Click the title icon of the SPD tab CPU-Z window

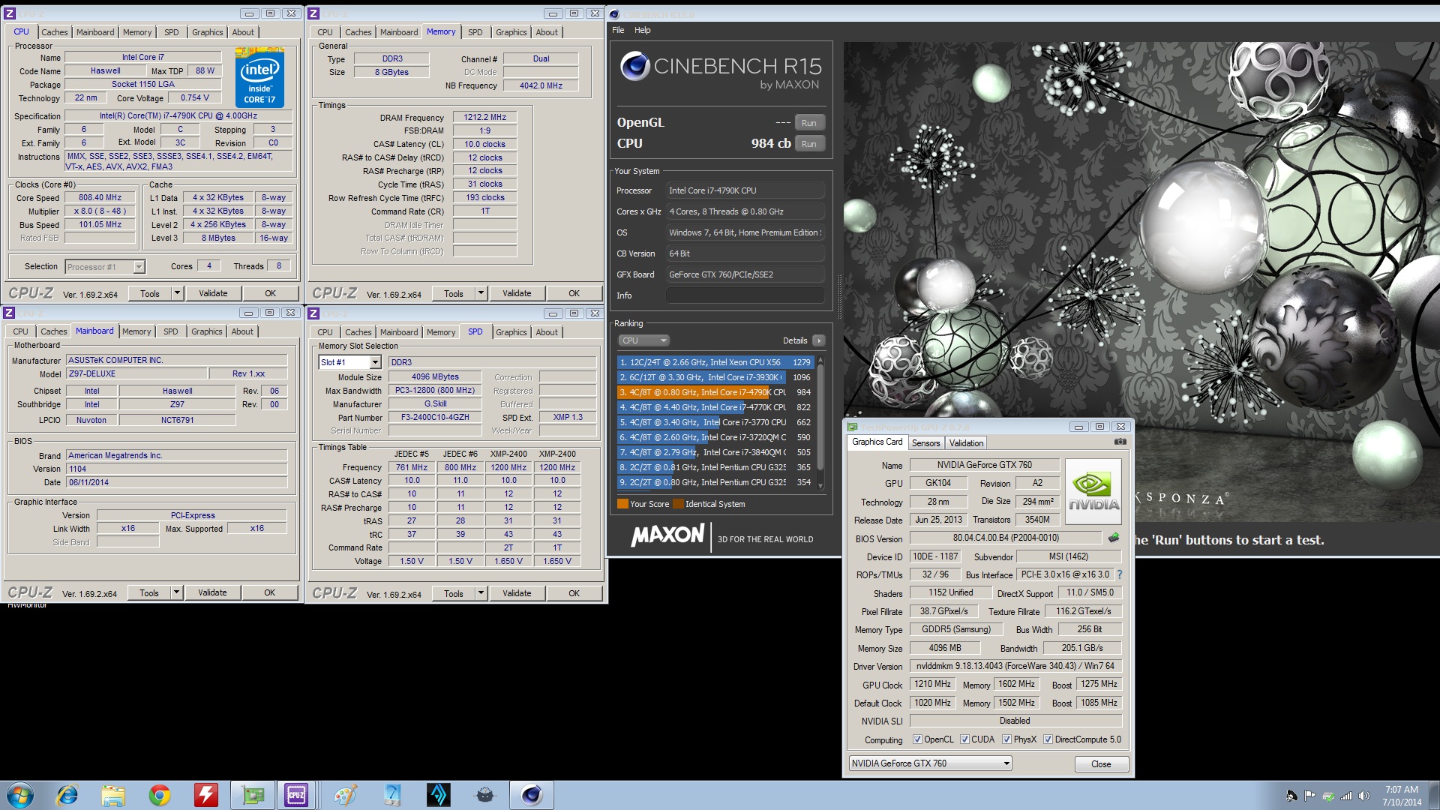coord(313,313)
